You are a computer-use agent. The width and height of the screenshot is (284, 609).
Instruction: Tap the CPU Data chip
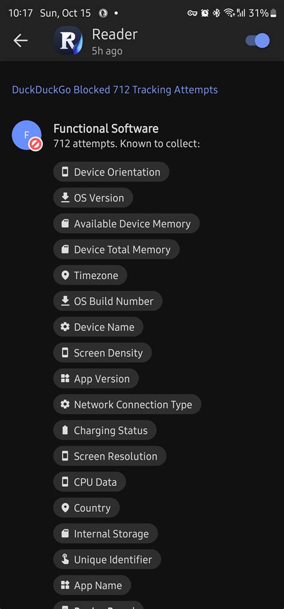point(90,482)
